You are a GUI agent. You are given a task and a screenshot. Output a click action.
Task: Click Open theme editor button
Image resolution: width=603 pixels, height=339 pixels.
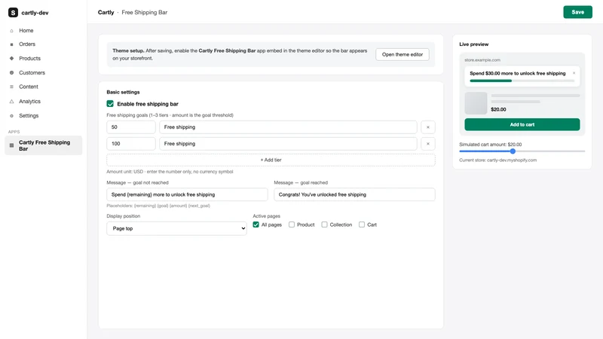(x=403, y=54)
